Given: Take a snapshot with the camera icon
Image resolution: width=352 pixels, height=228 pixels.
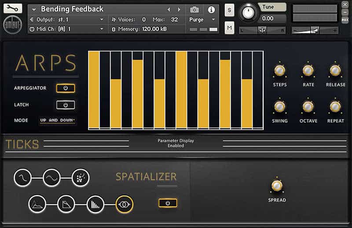Looking at the screenshot, I should pyautogui.click(x=194, y=10).
